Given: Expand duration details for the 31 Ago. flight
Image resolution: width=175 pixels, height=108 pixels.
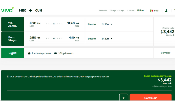Looking at the screenshot, I should click(x=111, y=39).
